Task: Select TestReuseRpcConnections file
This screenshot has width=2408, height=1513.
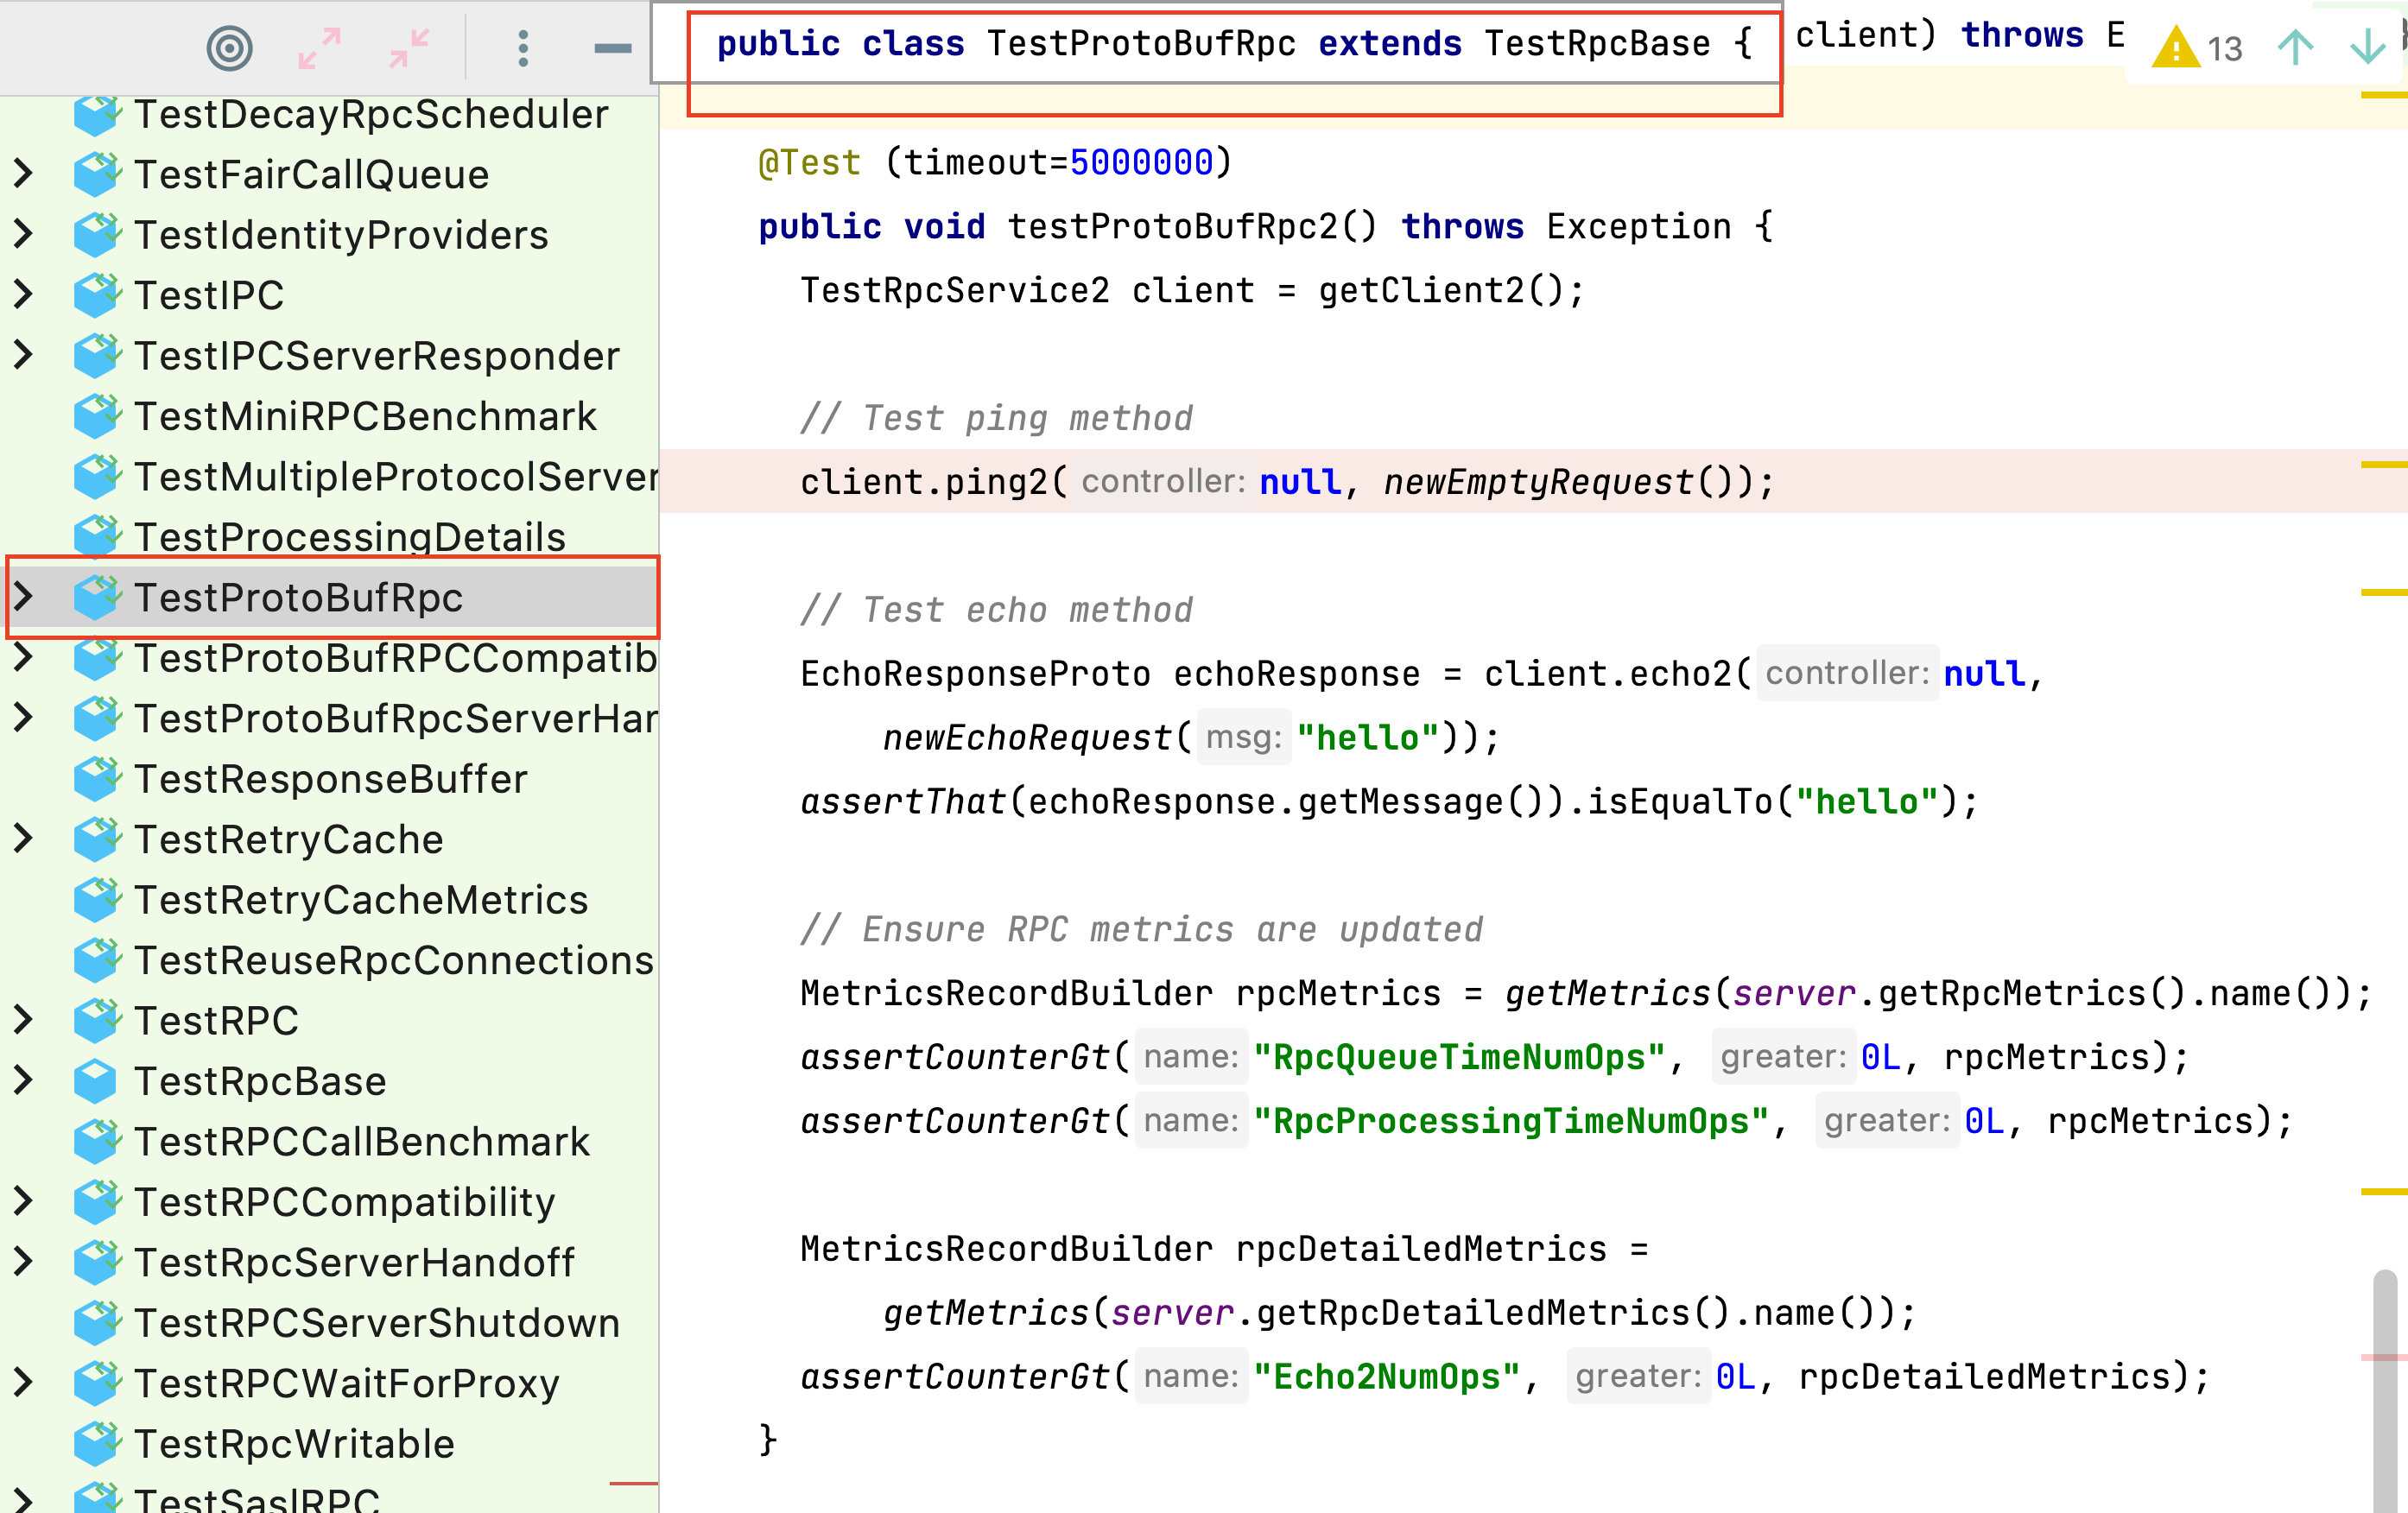Action: [394, 960]
